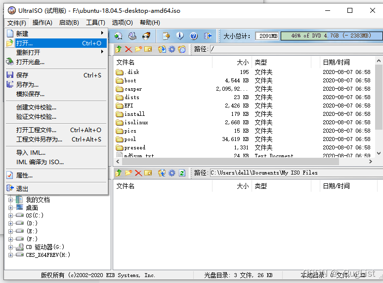The image size is (383, 283).
Task: Click red X delete icon in local toolbar
Action: click(x=138, y=173)
